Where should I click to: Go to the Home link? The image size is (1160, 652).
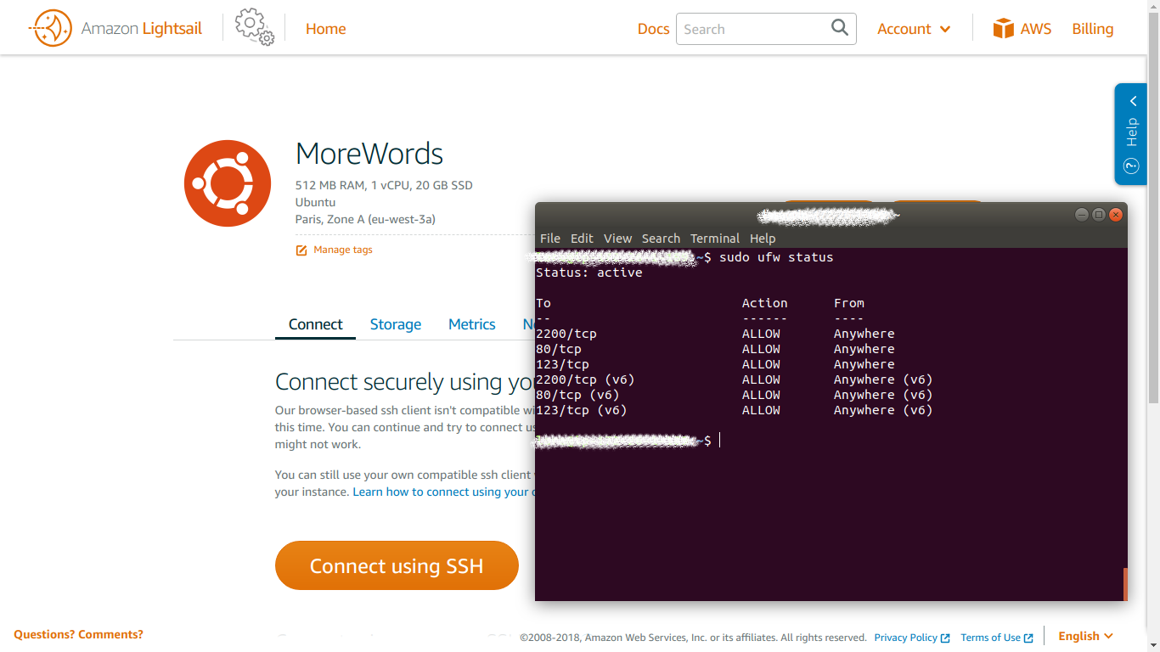tap(325, 29)
